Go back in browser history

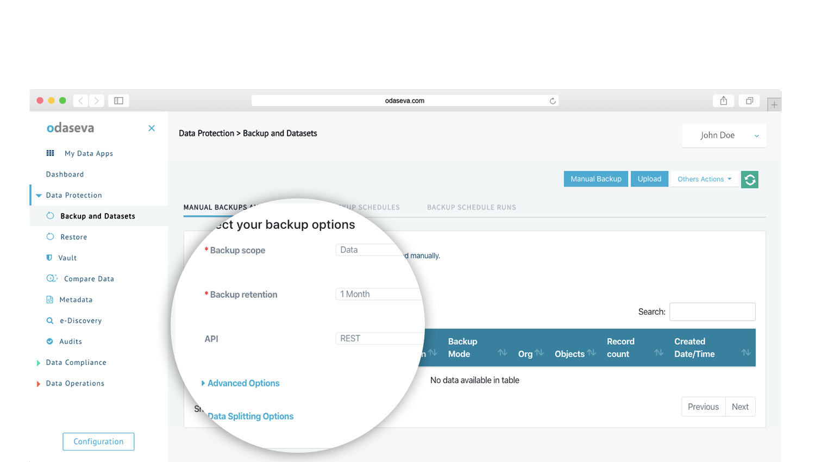80,101
